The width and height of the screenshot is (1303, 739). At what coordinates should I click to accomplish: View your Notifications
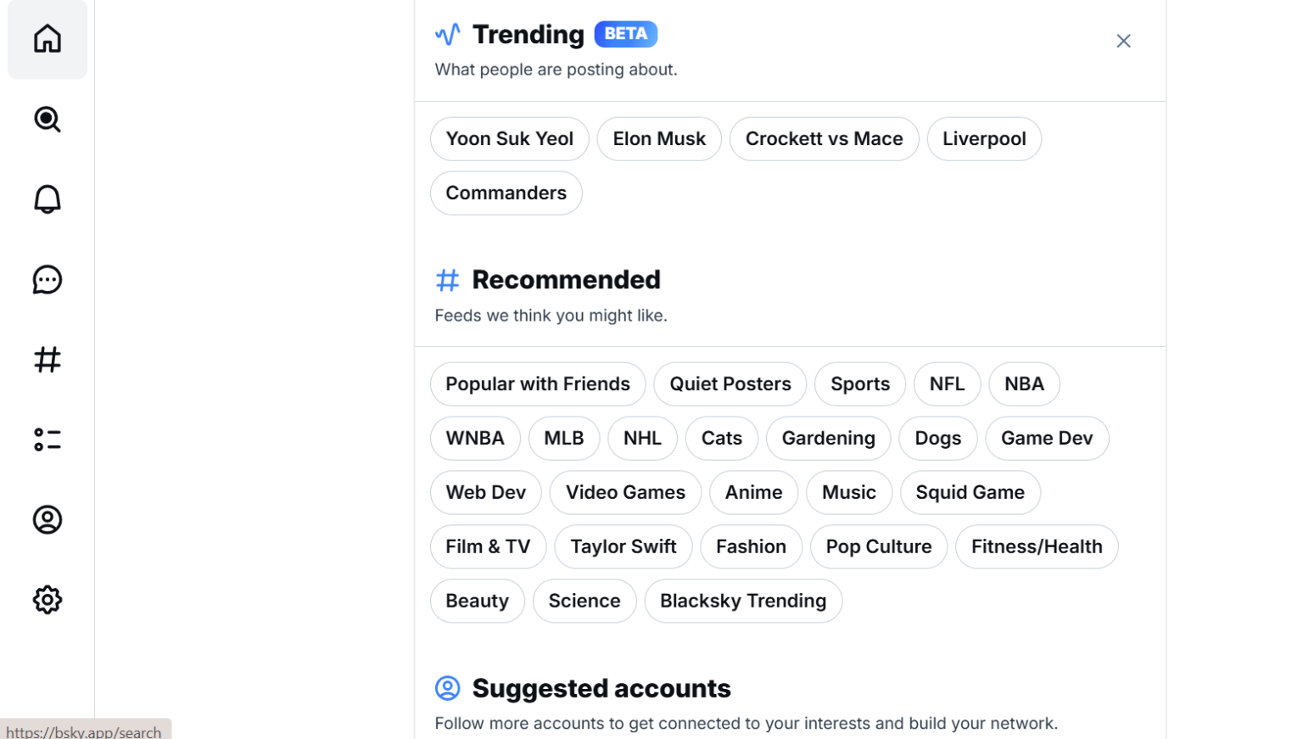pyautogui.click(x=47, y=199)
